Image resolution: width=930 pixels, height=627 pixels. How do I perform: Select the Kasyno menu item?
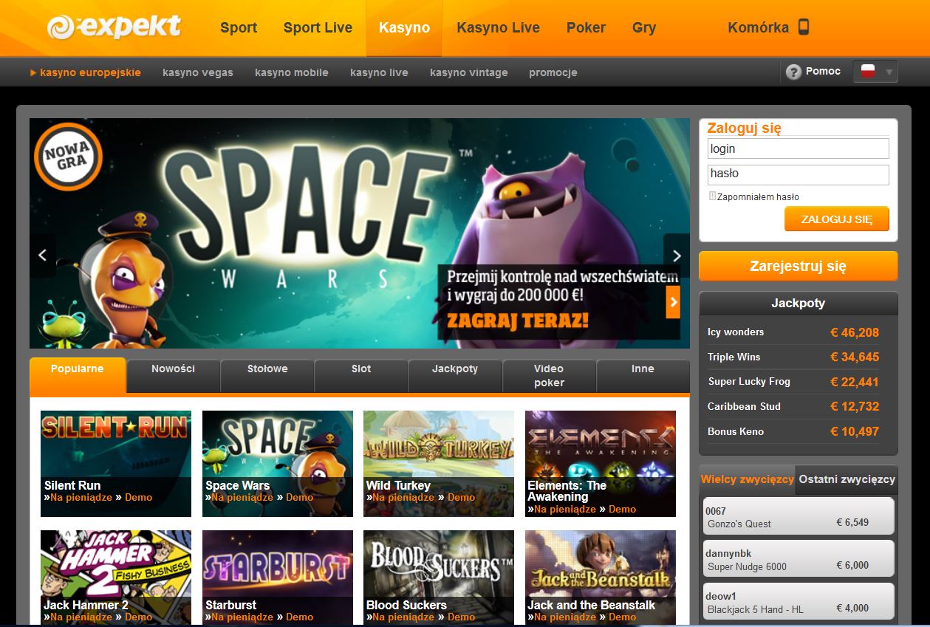(x=404, y=28)
